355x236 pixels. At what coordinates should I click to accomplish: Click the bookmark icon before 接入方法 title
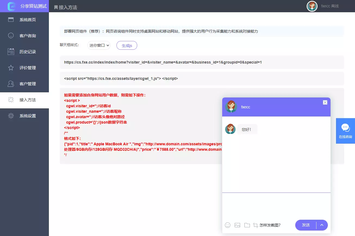click(x=56, y=7)
